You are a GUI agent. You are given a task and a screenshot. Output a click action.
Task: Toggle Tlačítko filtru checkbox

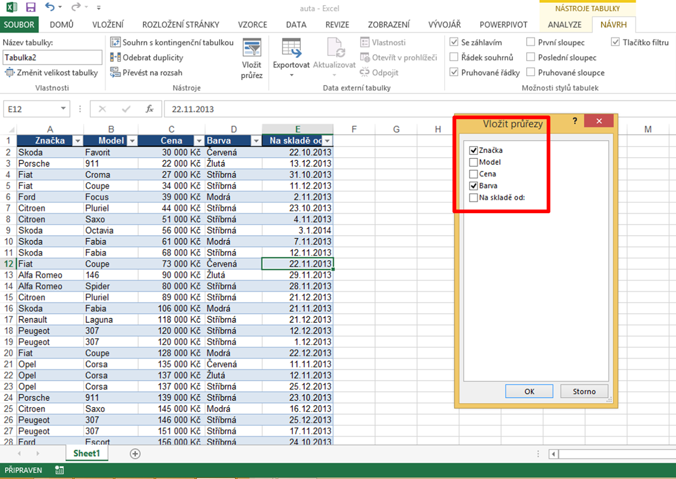pyautogui.click(x=616, y=42)
